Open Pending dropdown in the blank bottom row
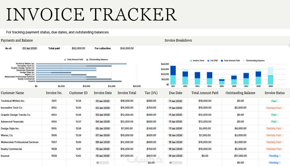This screenshot has width=290, height=166. 274,163
